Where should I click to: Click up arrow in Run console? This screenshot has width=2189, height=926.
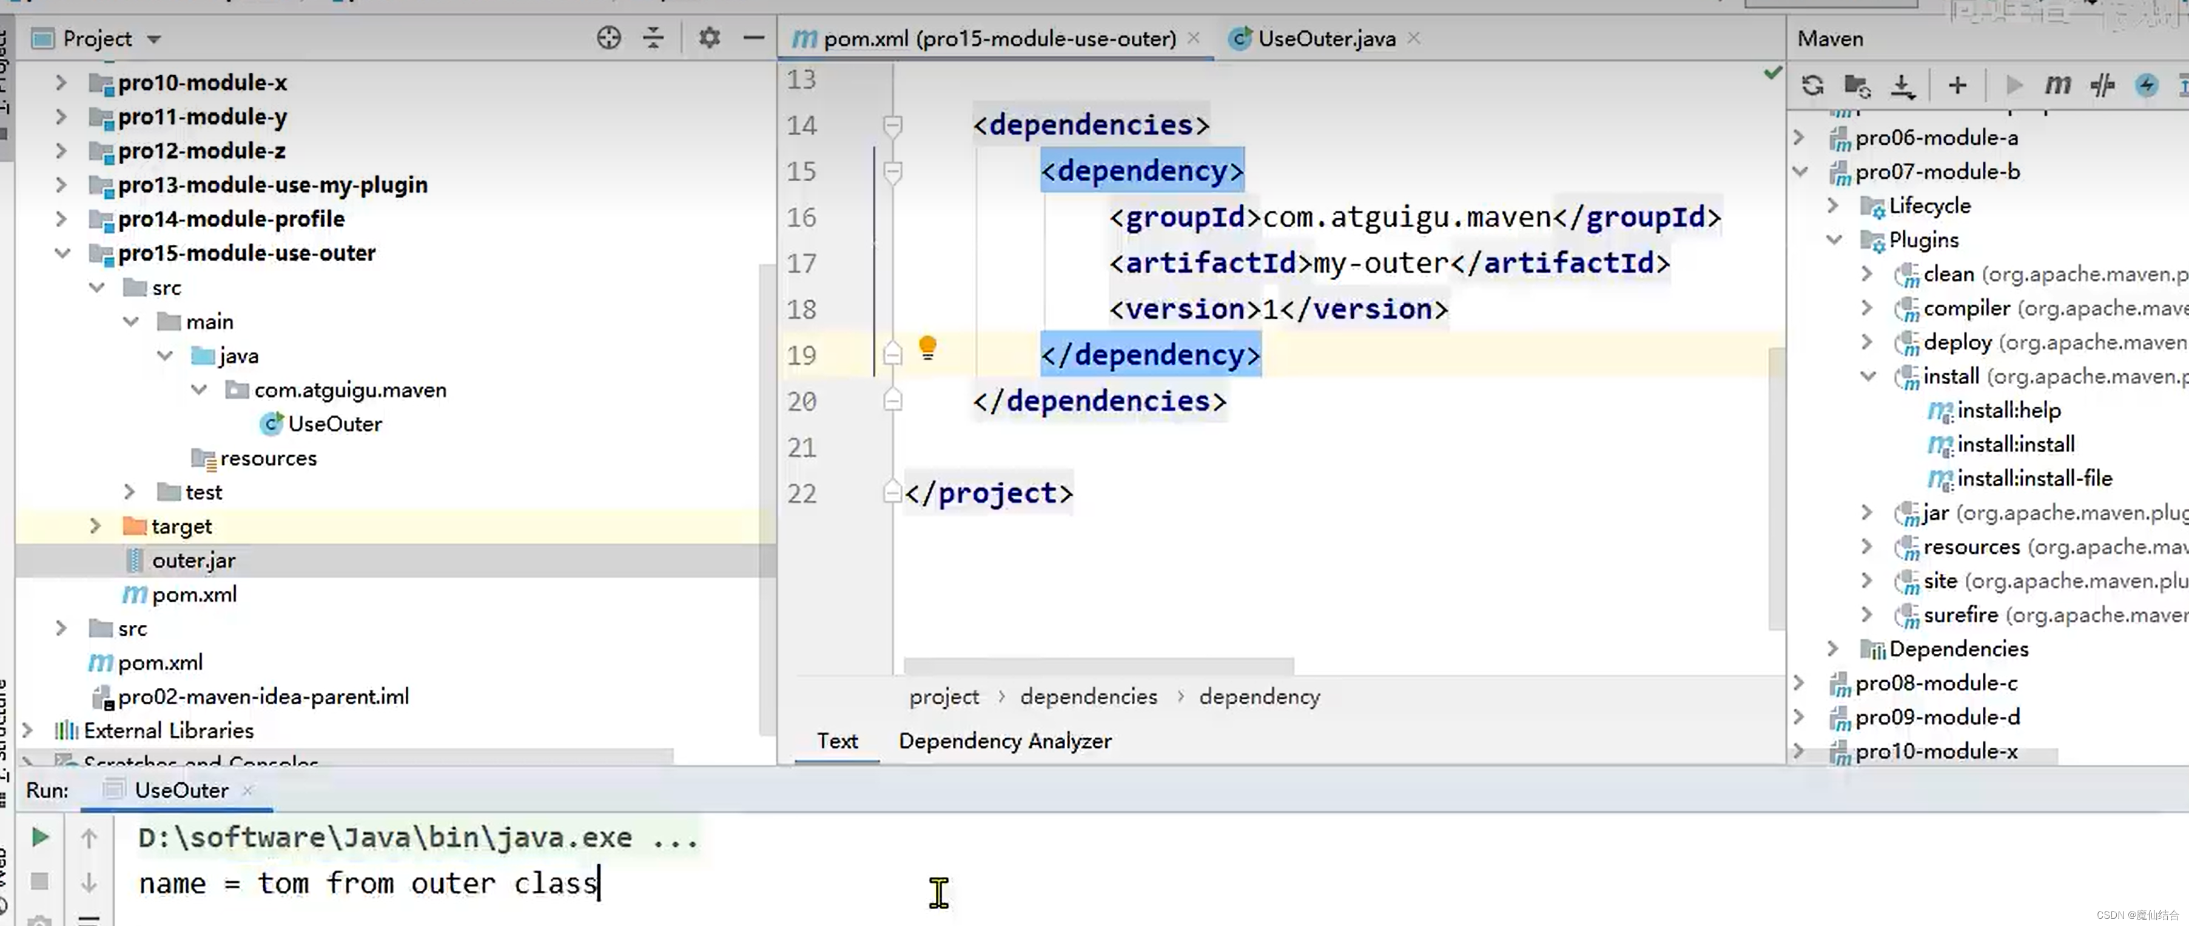pyautogui.click(x=89, y=838)
